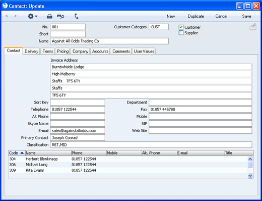Click the New button
The height and width of the screenshot is (201, 262).
pyautogui.click(x=171, y=16)
